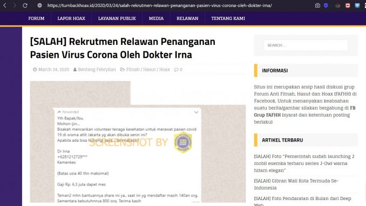The height and width of the screenshot is (206, 366).
Task: Click the browser forward arrow
Action: click(x=15, y=5)
